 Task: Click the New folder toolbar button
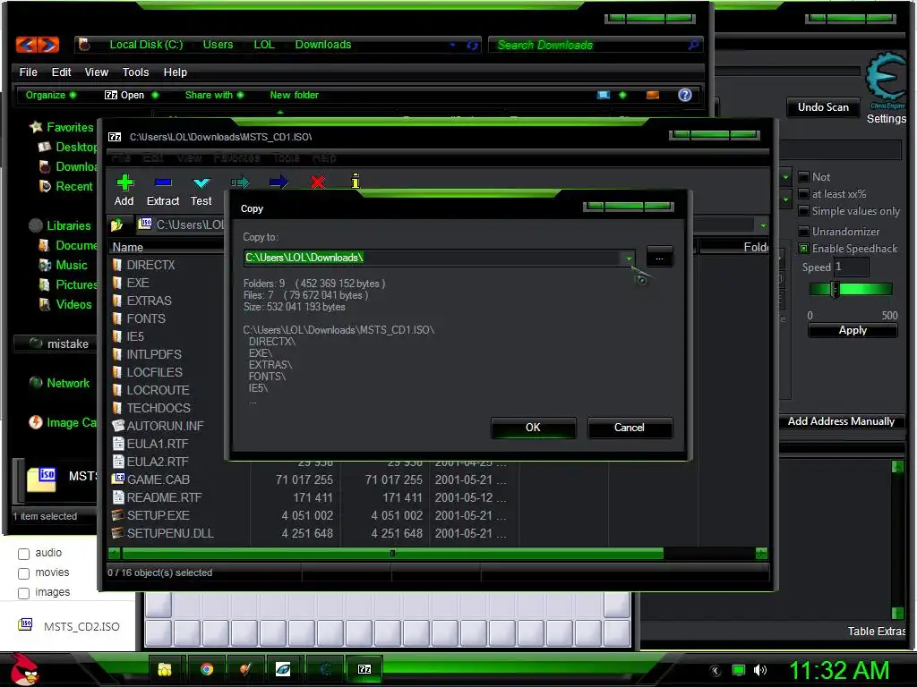click(x=294, y=95)
